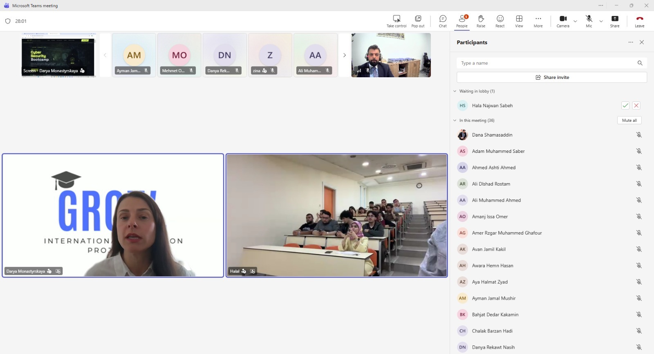Admit Hala Najwan Sabeh from lobby
Screen dimensions: 654x354
[625, 105]
